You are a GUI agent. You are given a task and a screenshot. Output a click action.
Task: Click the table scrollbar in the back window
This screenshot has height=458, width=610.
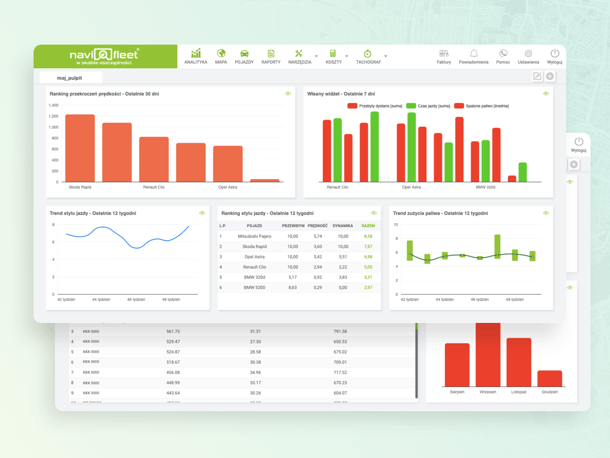point(416,361)
